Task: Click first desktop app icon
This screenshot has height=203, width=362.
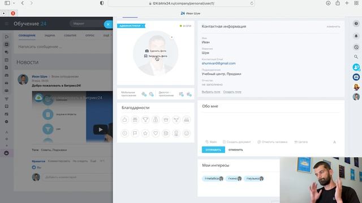Action: point(181,94)
